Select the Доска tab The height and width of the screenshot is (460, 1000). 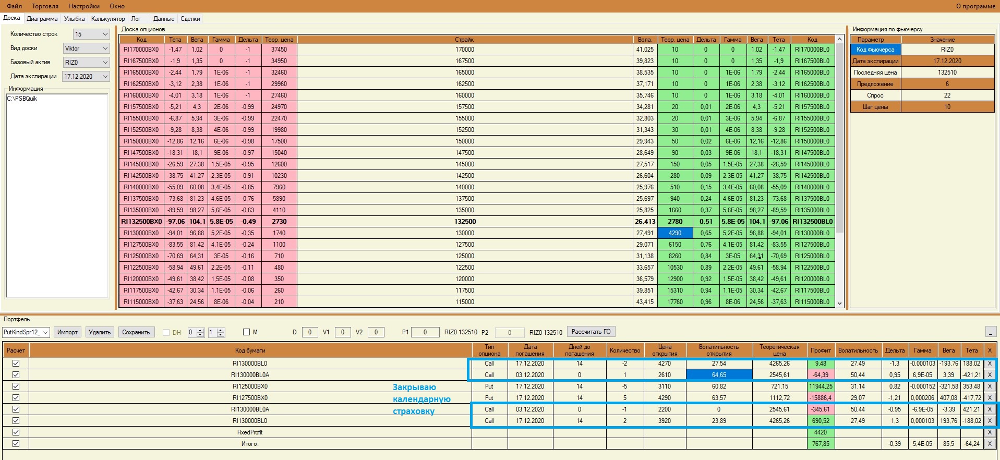[x=11, y=18]
